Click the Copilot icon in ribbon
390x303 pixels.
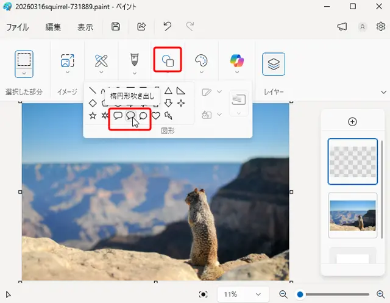pyautogui.click(x=237, y=60)
